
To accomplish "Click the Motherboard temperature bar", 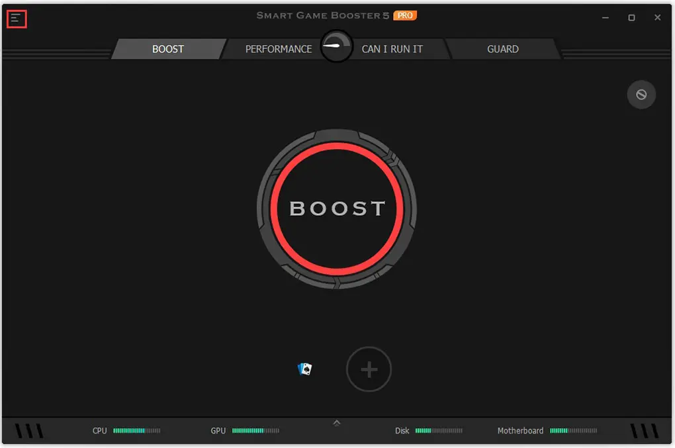I will (x=573, y=431).
